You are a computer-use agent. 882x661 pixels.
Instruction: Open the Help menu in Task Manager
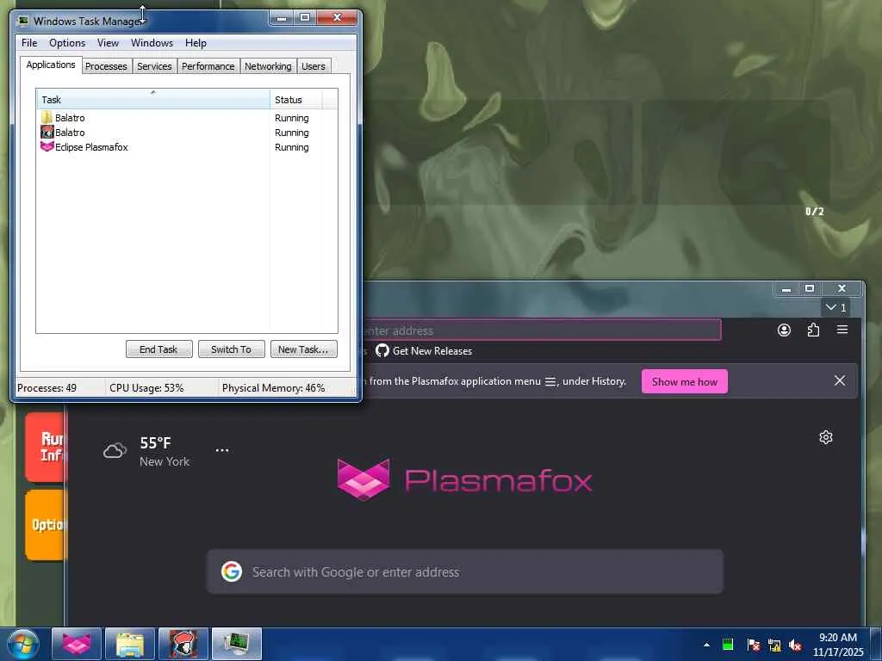tap(196, 43)
